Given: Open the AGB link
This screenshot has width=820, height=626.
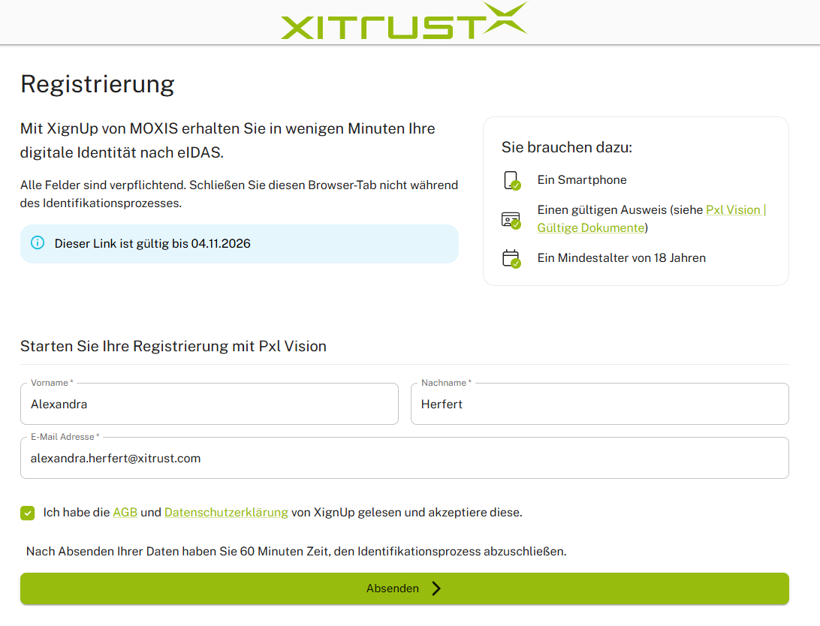Looking at the screenshot, I should [x=125, y=512].
